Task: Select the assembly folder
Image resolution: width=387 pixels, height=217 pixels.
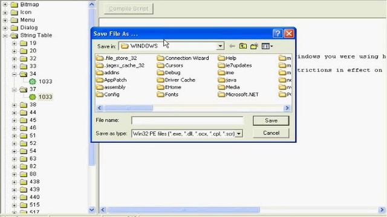Action: 111,87
